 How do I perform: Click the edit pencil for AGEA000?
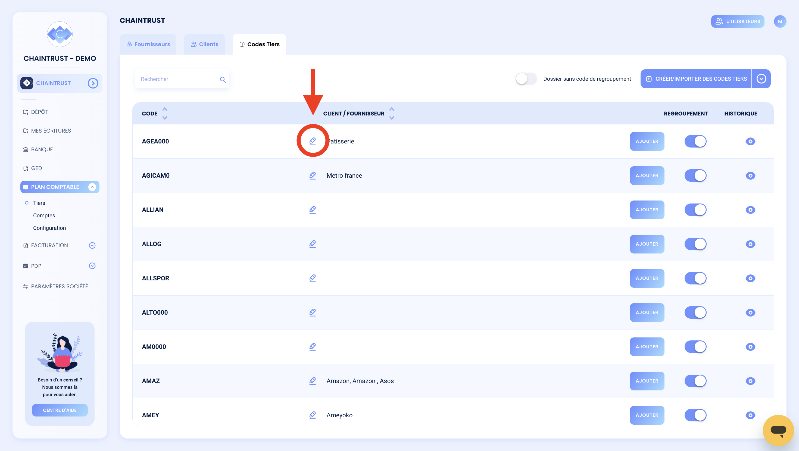[x=312, y=141]
